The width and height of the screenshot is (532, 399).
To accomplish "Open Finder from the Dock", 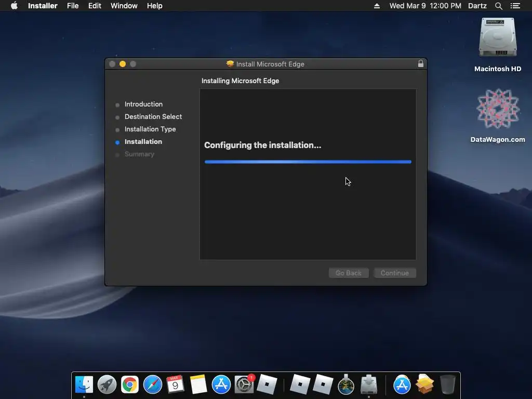I will [84, 384].
